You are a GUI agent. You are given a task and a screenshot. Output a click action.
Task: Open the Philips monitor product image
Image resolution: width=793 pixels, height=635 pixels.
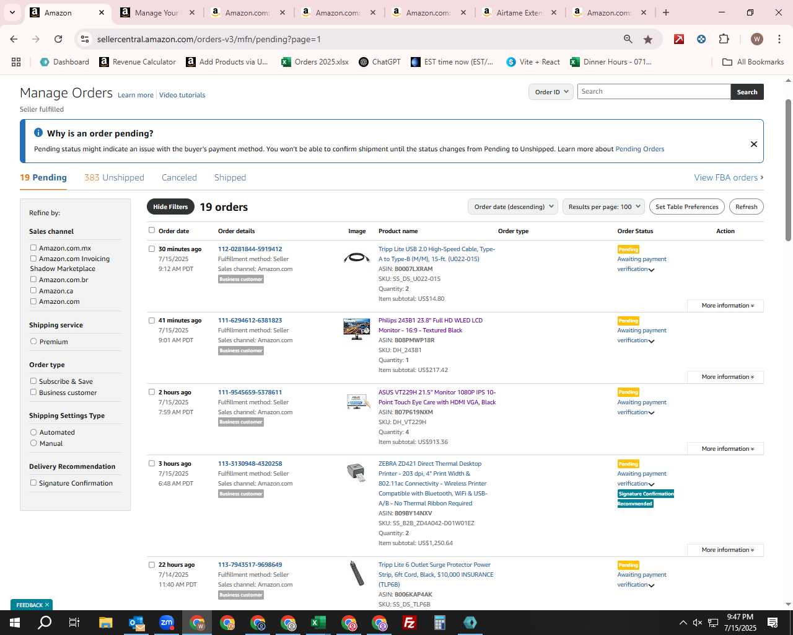[x=357, y=329]
